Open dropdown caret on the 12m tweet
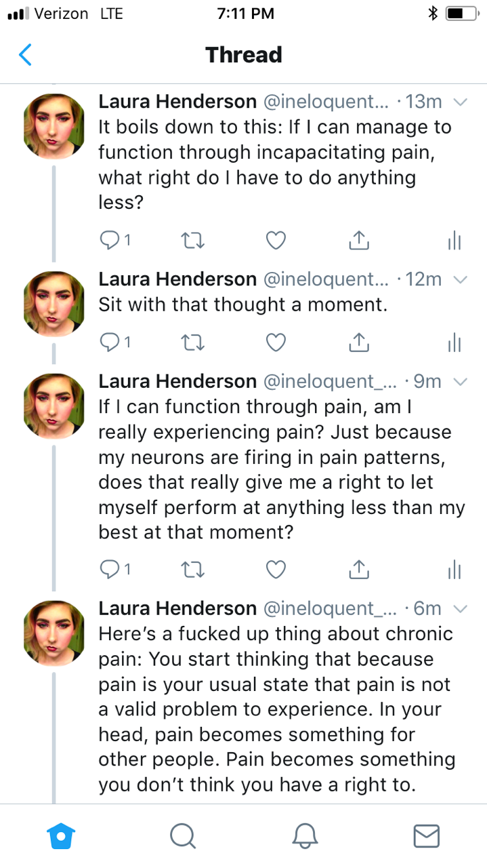The height and width of the screenshot is (868, 487). click(460, 280)
